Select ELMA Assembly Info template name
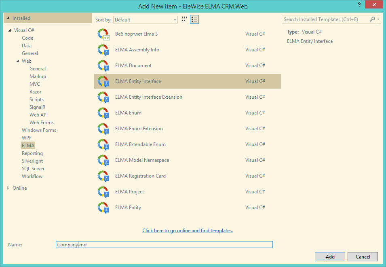This screenshot has width=386, height=267. pyautogui.click(x=137, y=50)
